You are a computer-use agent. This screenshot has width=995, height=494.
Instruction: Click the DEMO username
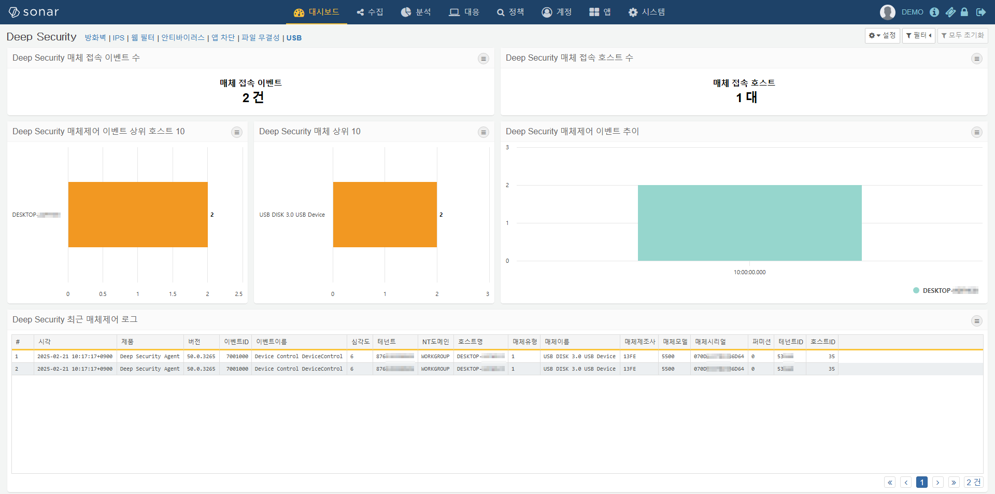tap(912, 12)
